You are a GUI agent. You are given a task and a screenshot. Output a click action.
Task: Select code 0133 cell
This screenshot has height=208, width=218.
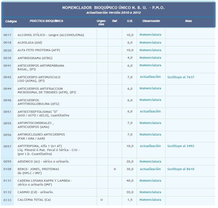click(x=7, y=200)
